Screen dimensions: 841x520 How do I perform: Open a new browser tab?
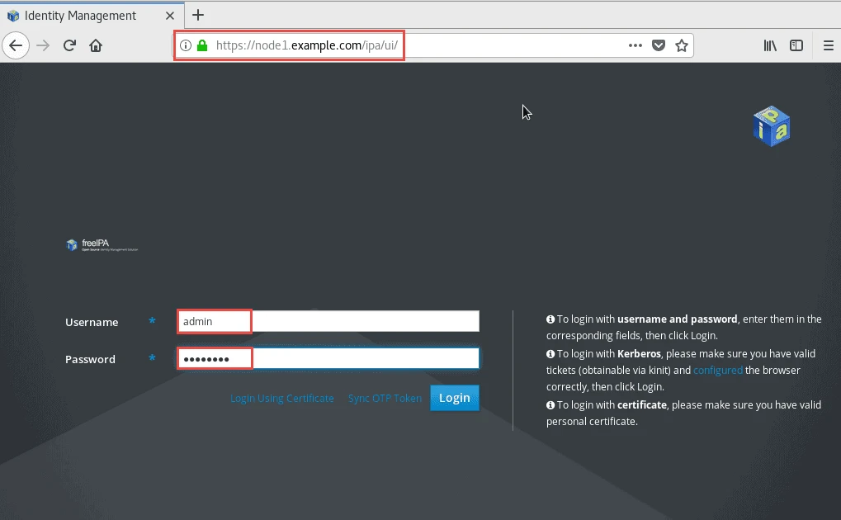pyautogui.click(x=197, y=15)
